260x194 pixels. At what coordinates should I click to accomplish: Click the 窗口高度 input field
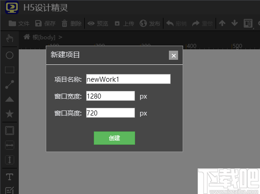(x=110, y=113)
